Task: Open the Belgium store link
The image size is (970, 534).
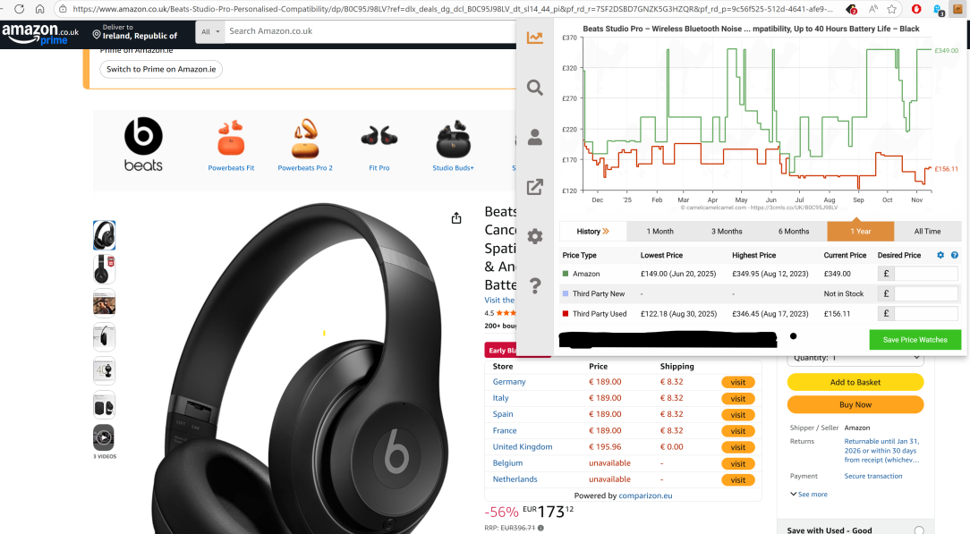Action: pos(508,463)
